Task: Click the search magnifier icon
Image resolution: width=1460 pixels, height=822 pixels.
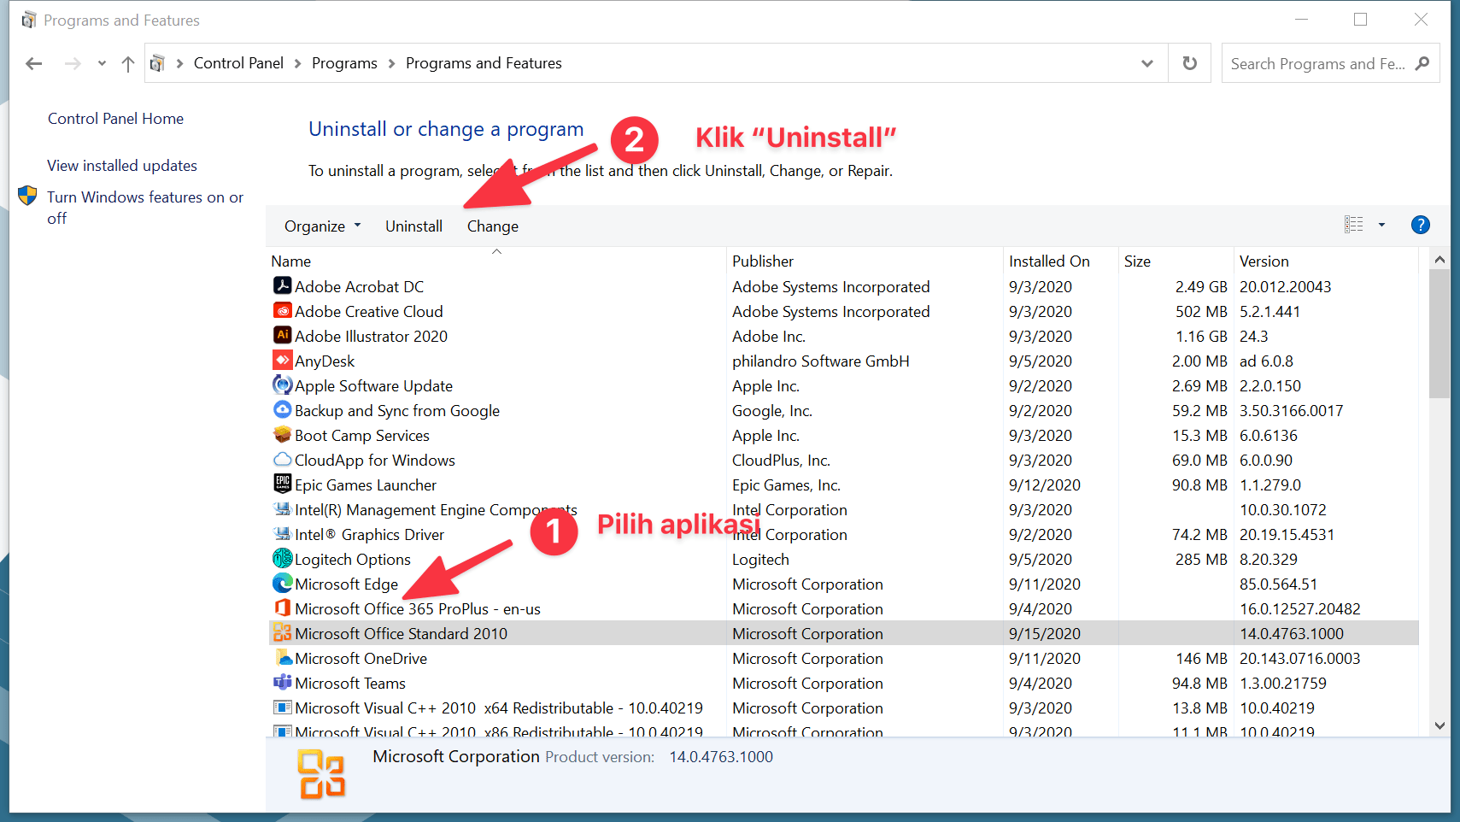Action: [1422, 63]
